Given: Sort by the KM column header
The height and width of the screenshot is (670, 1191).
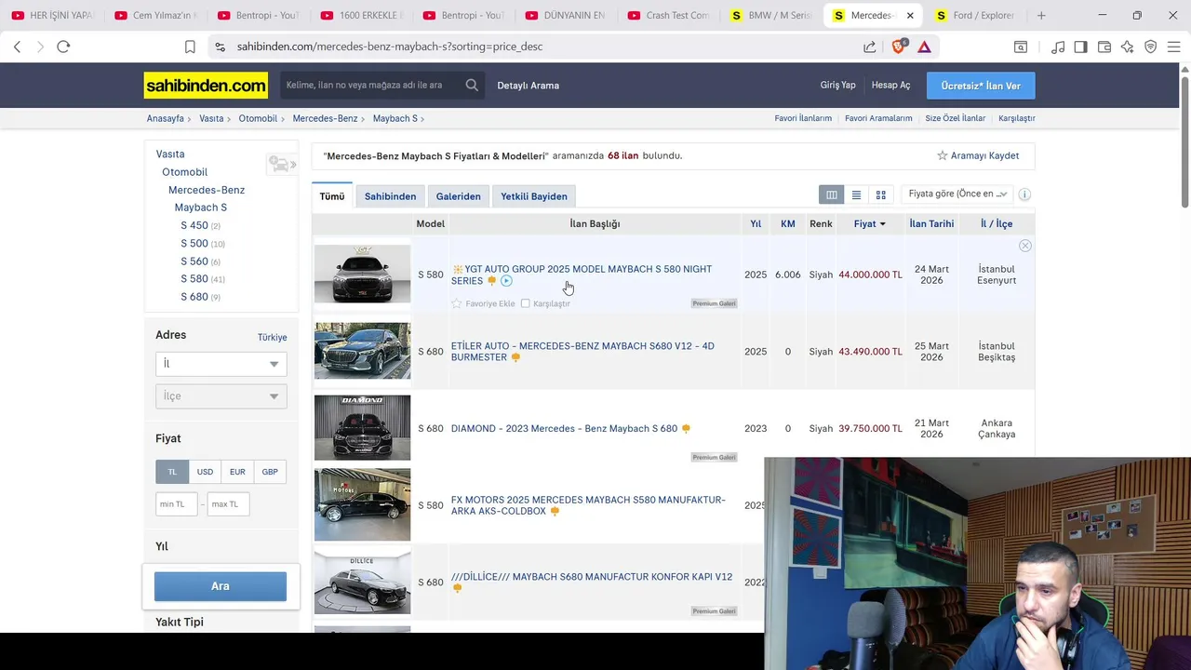Looking at the screenshot, I should click(788, 223).
